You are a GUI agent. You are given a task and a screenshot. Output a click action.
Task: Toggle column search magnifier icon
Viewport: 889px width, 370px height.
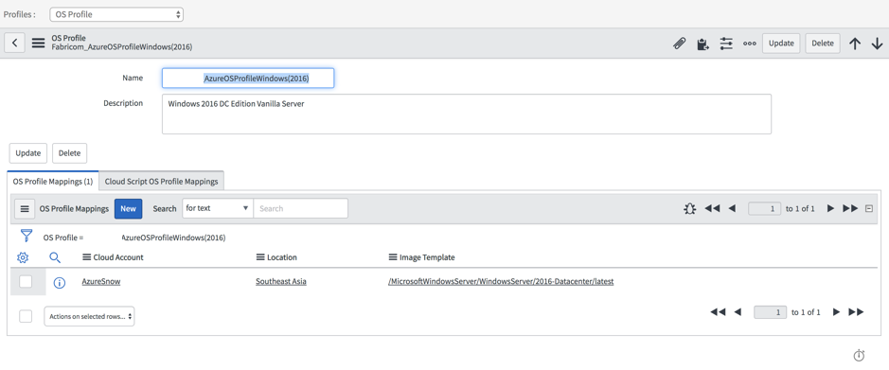click(x=55, y=257)
